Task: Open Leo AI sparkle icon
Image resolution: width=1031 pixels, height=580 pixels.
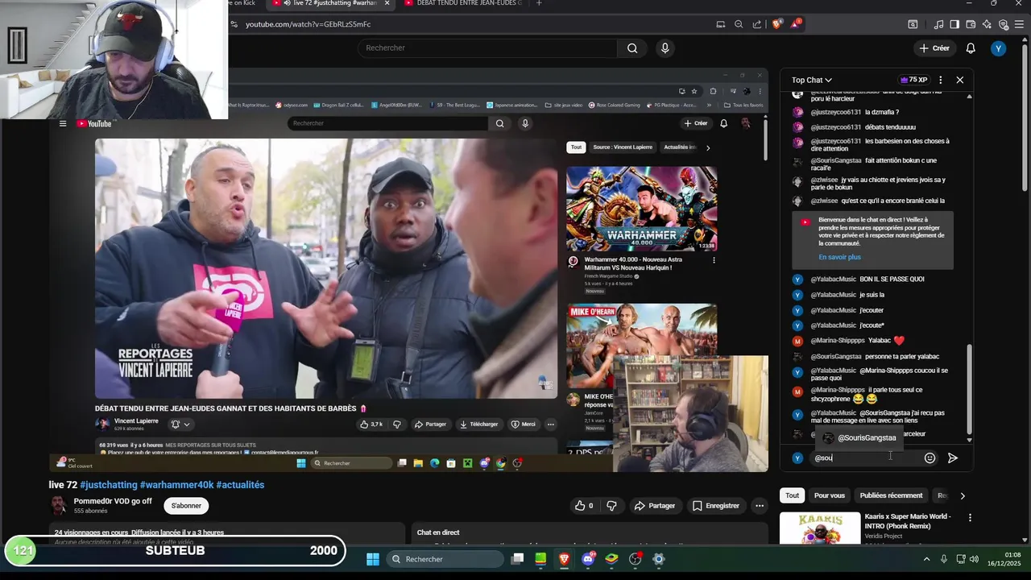Action: tap(987, 24)
